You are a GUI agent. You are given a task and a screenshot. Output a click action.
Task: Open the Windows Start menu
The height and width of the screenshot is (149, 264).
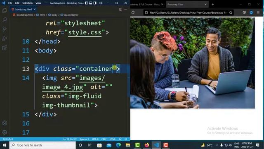[x=5, y=145]
